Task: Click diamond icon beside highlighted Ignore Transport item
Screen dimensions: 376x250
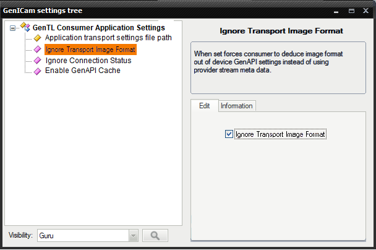Action: [x=37, y=50]
